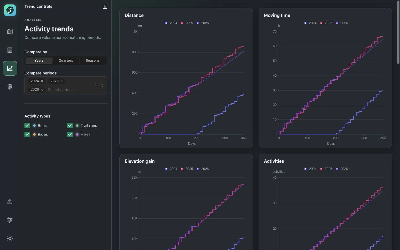Toggle 2026 series in Elevation gain legend

click(x=202, y=169)
